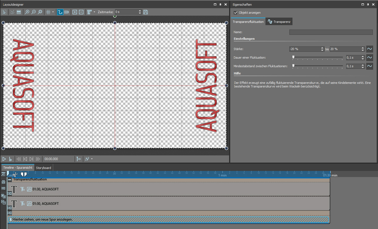Uncheck the 'Objekt anzeigen' checkbox

point(236,13)
